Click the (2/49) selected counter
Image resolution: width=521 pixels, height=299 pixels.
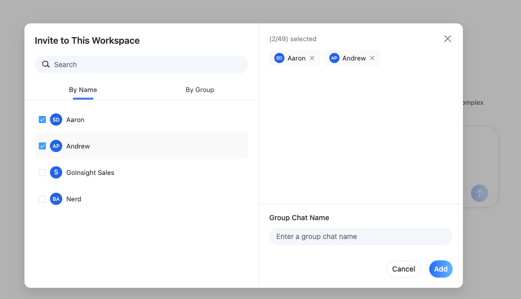(293, 39)
